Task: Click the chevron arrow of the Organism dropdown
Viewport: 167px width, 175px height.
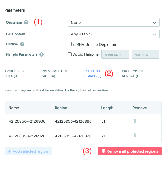Action: 155,23
